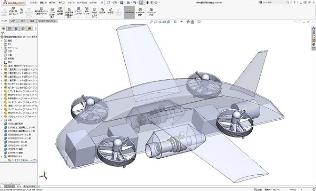Switch to the 評価 ribbon tab
The height and width of the screenshot is (191, 316).
click(32, 21)
